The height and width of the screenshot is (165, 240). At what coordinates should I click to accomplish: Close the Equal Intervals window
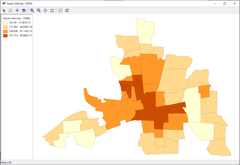click(235, 3)
